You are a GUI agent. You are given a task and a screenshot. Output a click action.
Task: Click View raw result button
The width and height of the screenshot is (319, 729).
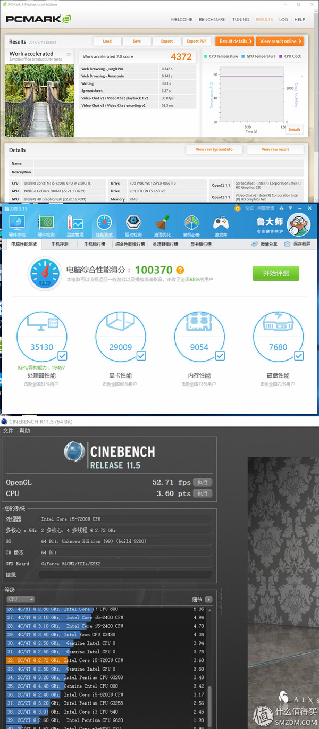[x=275, y=149]
